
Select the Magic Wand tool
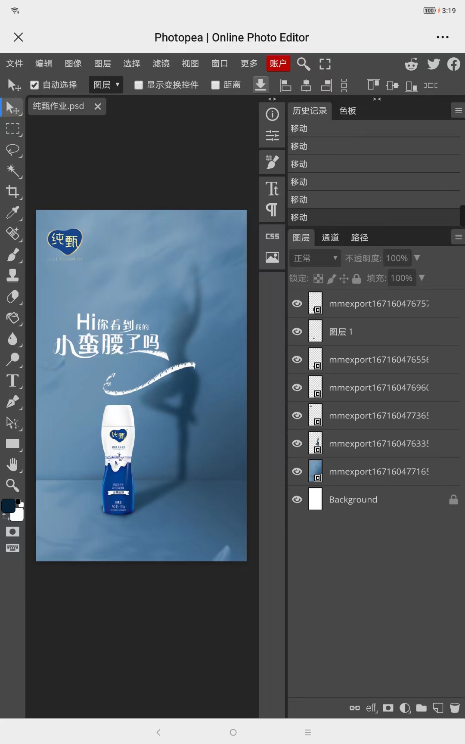tap(12, 171)
